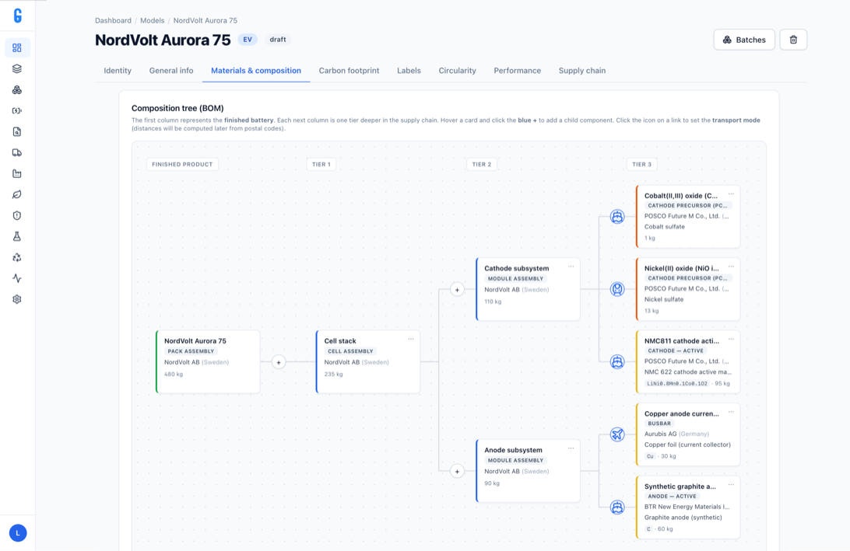The height and width of the screenshot is (551, 850).
Task: Click the app logo in the sidebar
Action: click(x=17, y=16)
